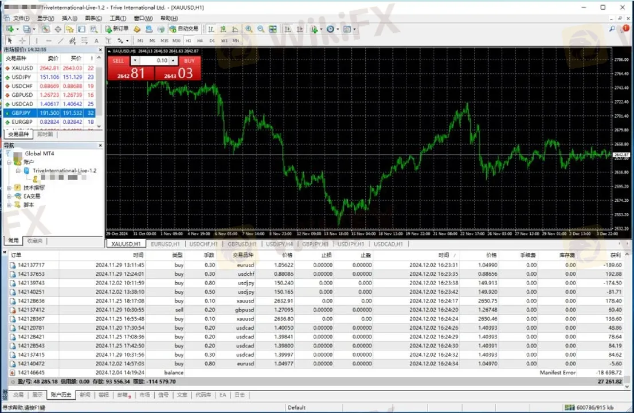Click the red SELL button on chart
This screenshot has height=413, width=634.
coord(118,60)
